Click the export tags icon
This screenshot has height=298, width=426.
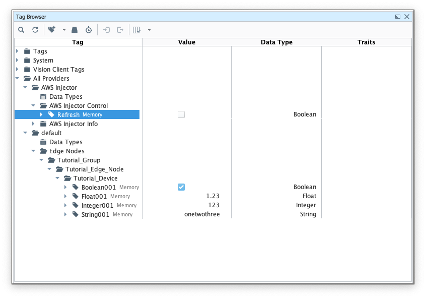(x=120, y=30)
